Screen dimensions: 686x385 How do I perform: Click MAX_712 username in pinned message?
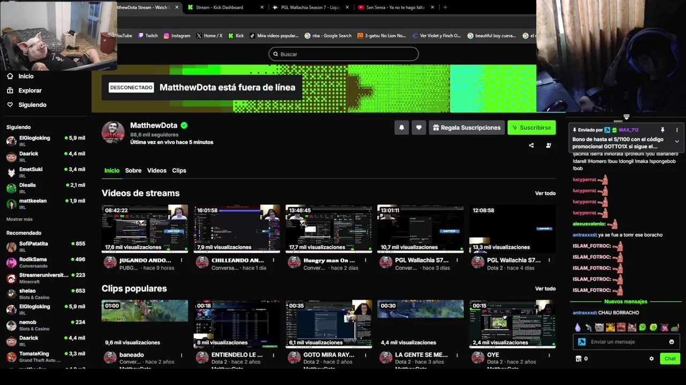click(629, 130)
